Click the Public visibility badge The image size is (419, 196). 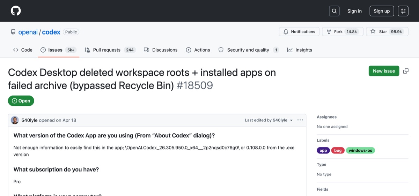click(71, 32)
